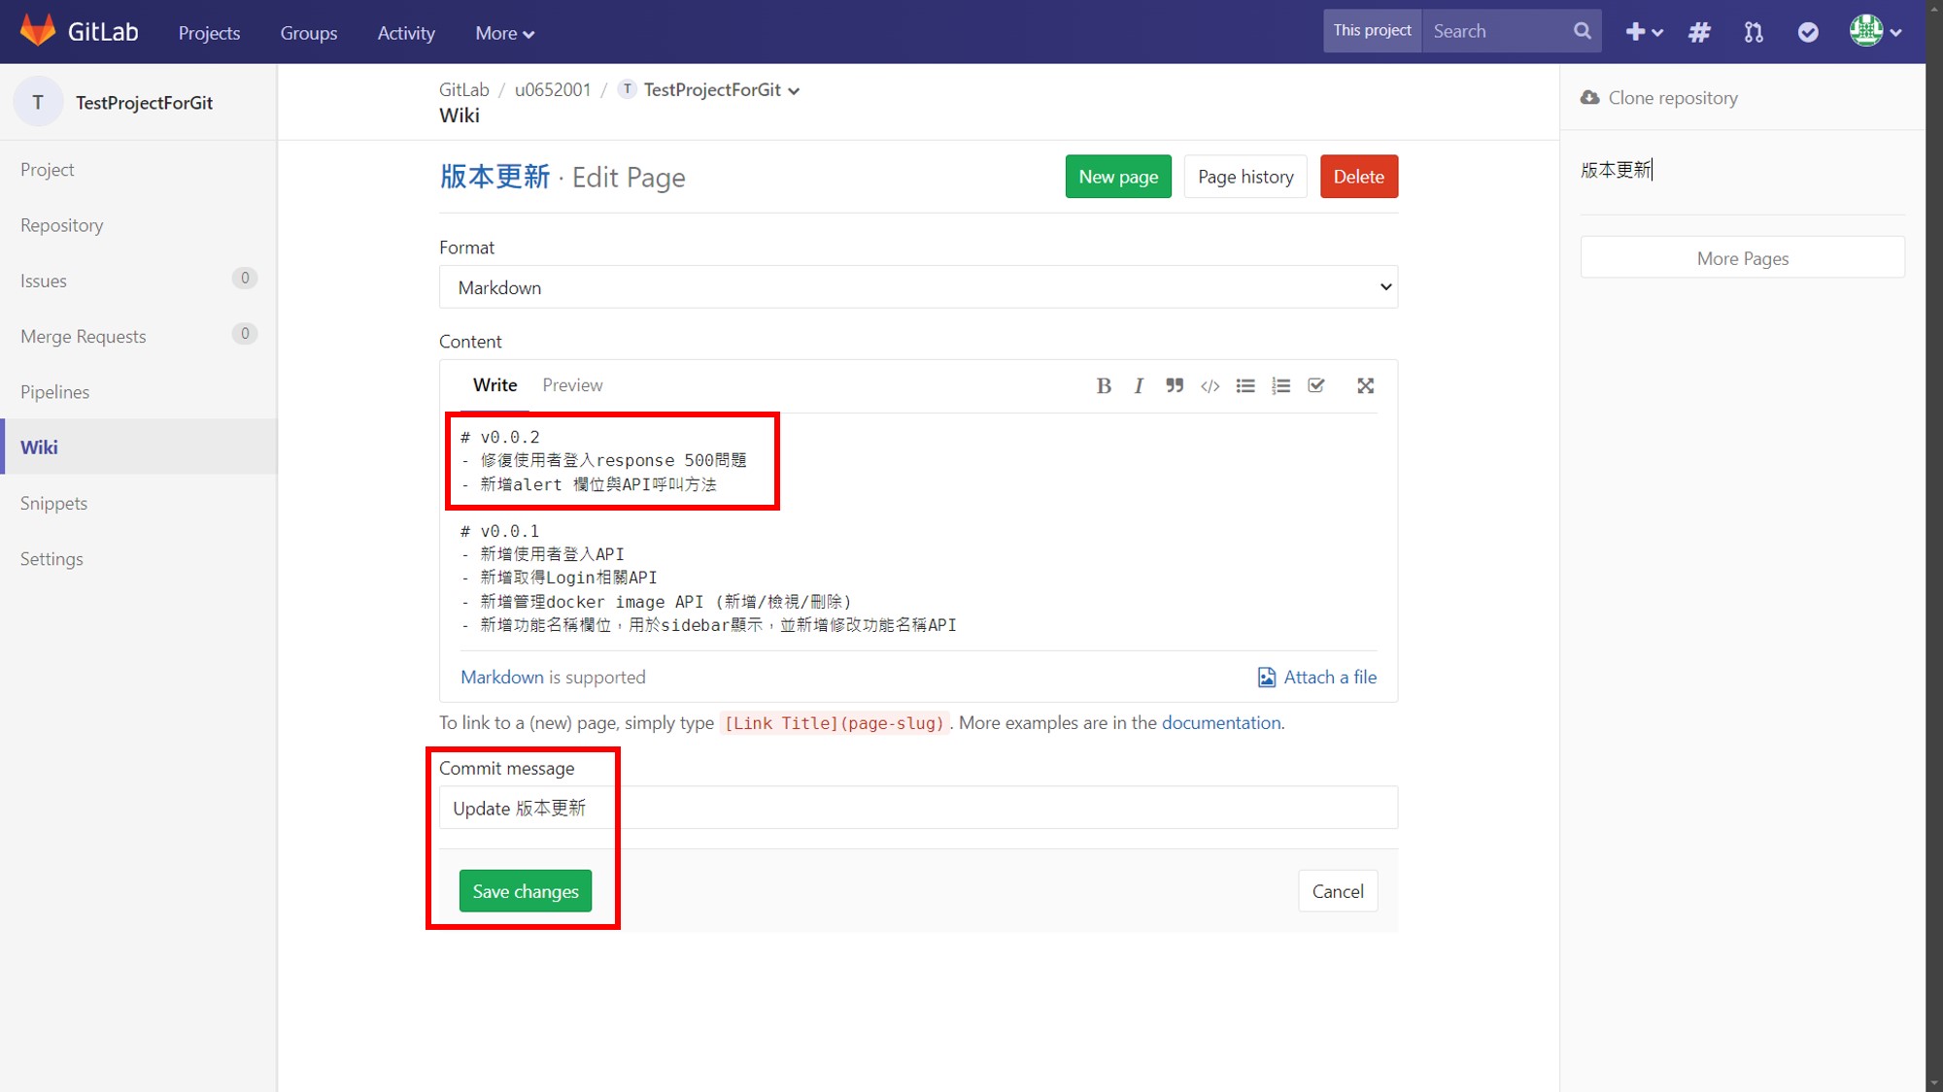Open the More dropdown in navbar
Viewport: 1943px width, 1092px height.
coord(505,32)
